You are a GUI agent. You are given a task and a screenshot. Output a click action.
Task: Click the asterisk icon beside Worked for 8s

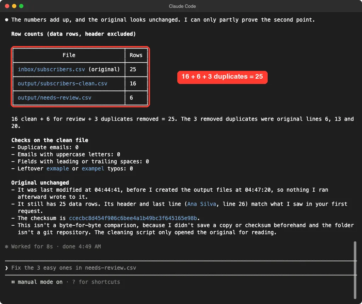(7, 246)
